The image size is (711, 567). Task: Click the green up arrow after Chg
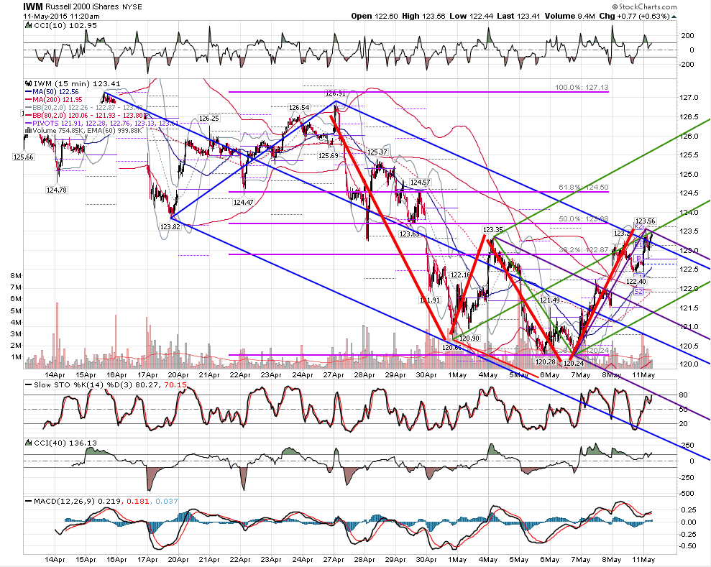pos(674,17)
